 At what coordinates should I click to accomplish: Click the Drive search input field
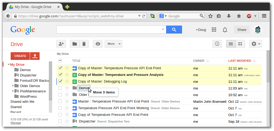109,30
